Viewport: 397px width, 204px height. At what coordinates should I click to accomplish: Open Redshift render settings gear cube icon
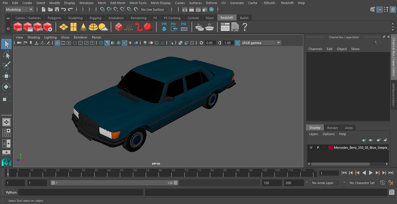coord(48,27)
